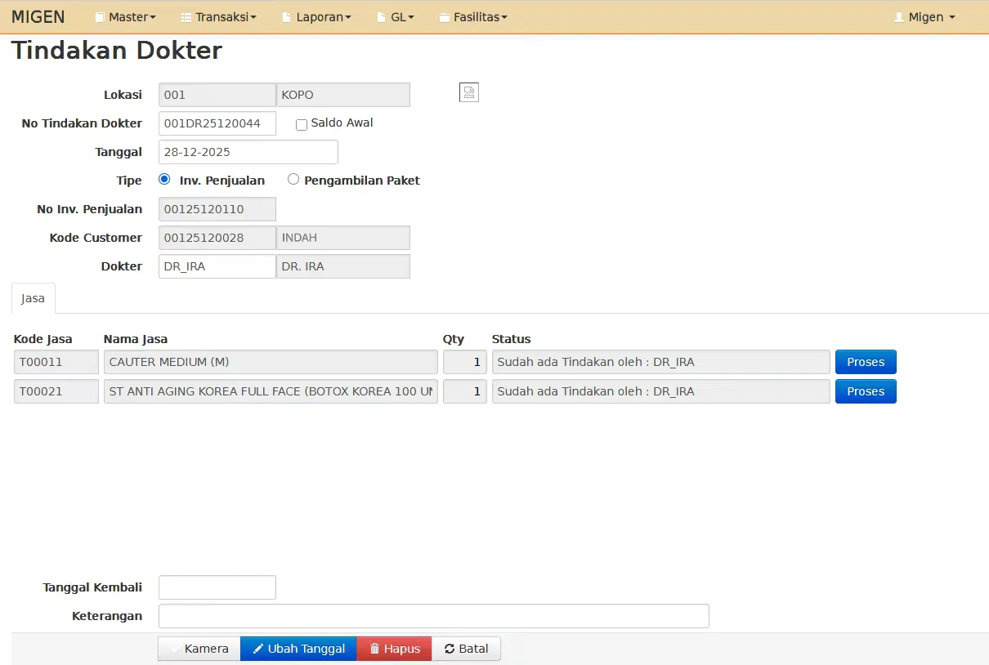Click the refresh icon on Batal button

pyautogui.click(x=449, y=649)
